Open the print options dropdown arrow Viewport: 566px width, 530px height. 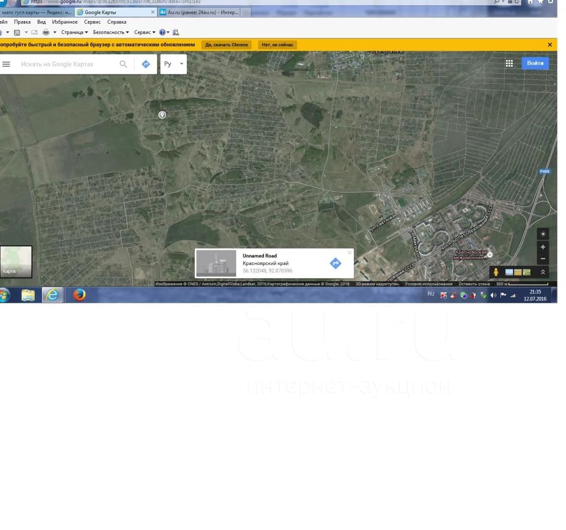[55, 32]
